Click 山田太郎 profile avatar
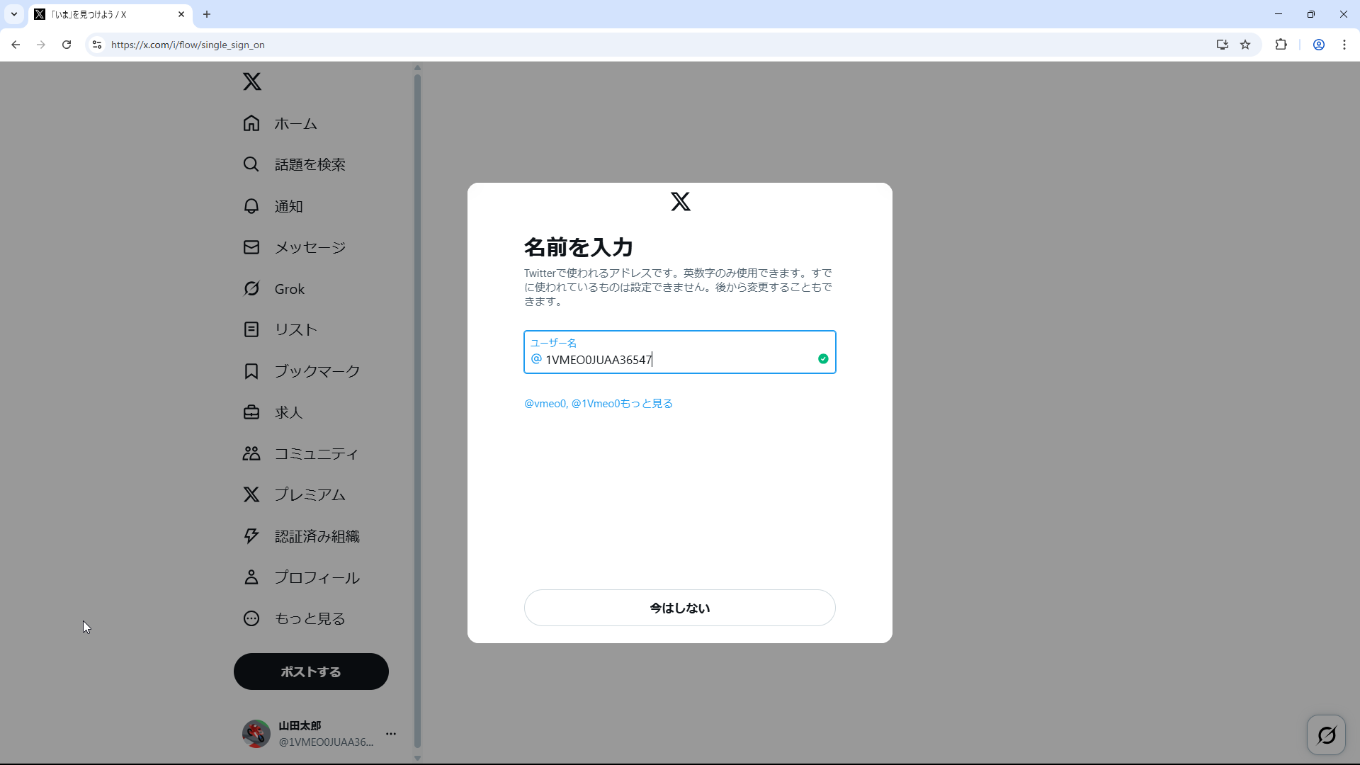The image size is (1360, 765). [256, 734]
